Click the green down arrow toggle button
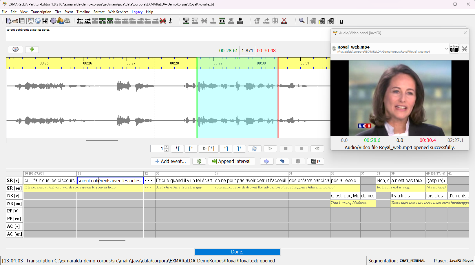The width and height of the screenshot is (475, 265). pyautogui.click(x=32, y=49)
